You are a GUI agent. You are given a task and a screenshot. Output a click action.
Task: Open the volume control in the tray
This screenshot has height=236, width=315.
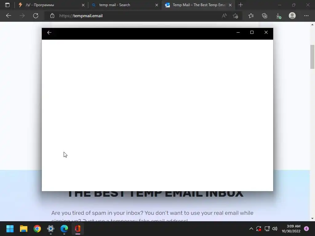(x=275, y=229)
